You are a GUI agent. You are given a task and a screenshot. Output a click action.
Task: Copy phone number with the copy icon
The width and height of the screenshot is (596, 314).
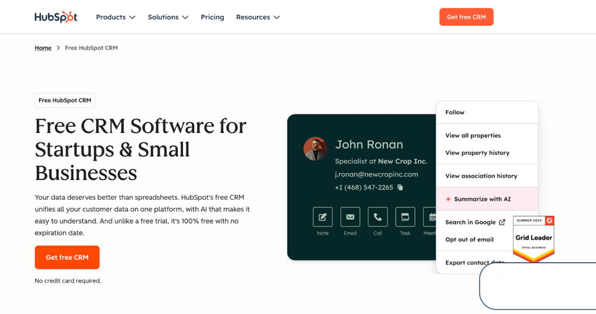400,188
